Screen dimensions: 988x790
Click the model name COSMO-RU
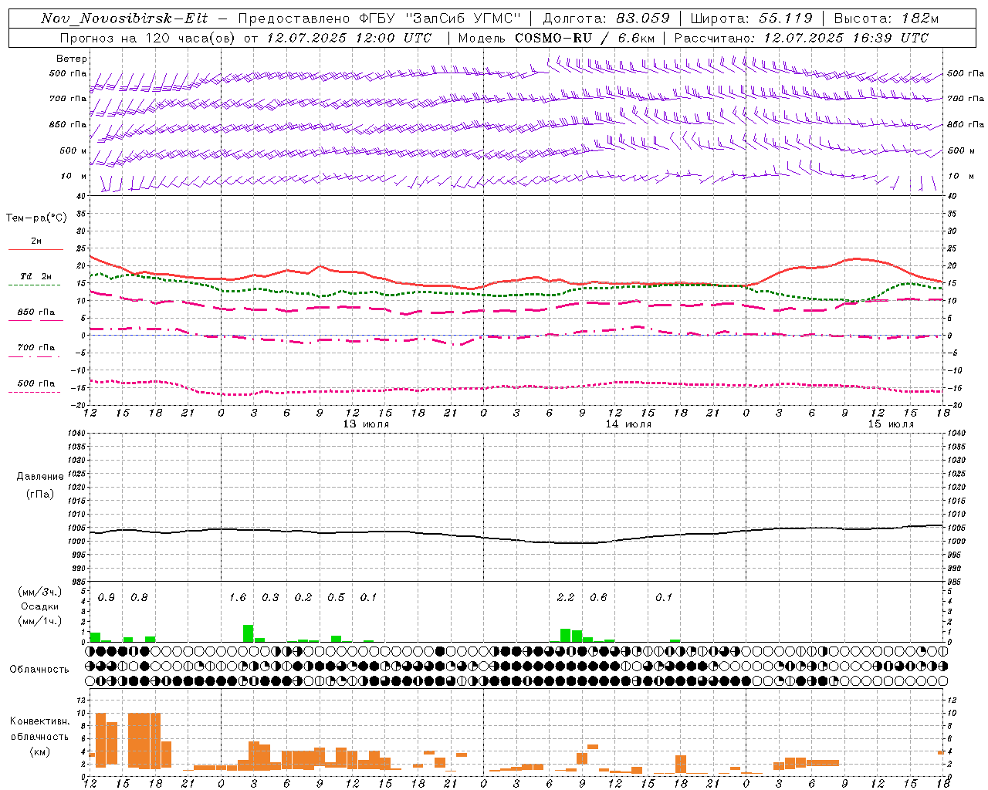(x=553, y=38)
